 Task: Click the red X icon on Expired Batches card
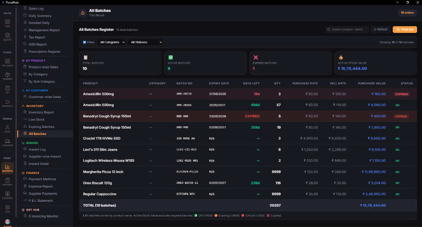coord(256,57)
